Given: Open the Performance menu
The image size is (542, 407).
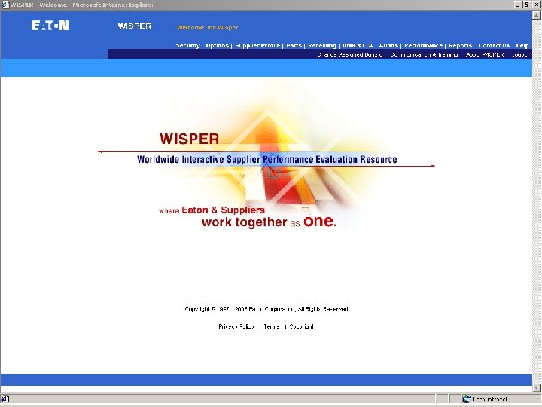Looking at the screenshot, I should [423, 46].
